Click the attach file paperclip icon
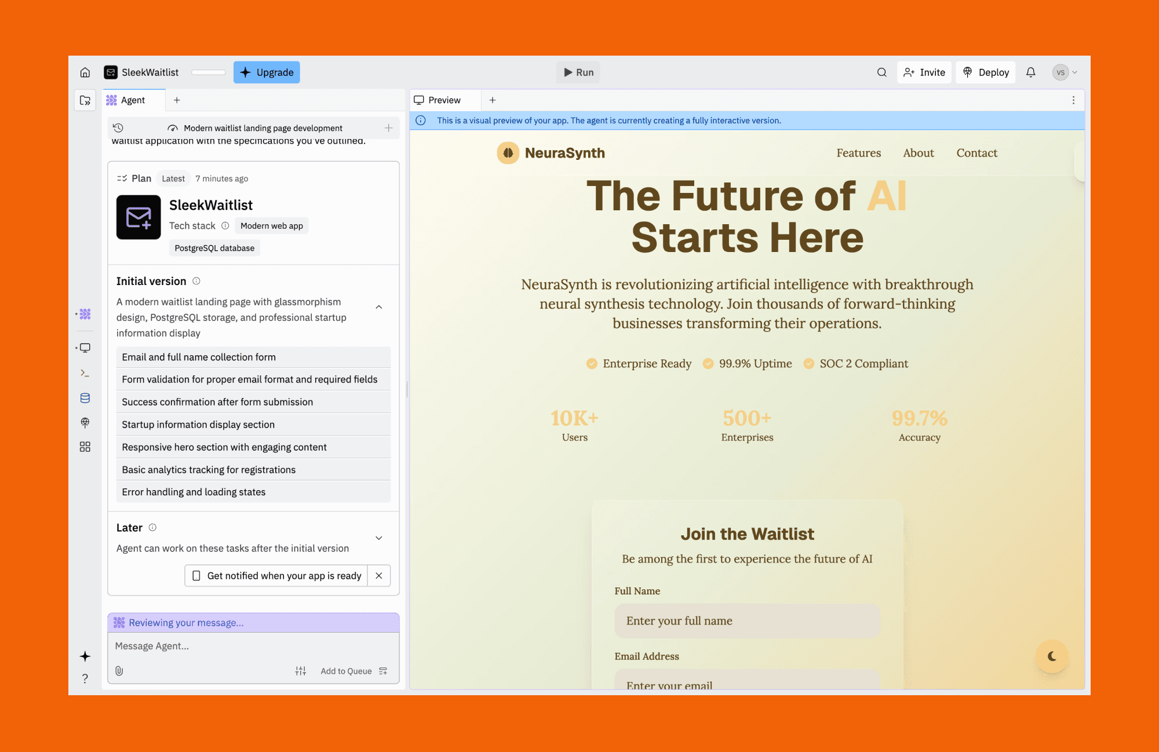The height and width of the screenshot is (752, 1159). coord(119,671)
